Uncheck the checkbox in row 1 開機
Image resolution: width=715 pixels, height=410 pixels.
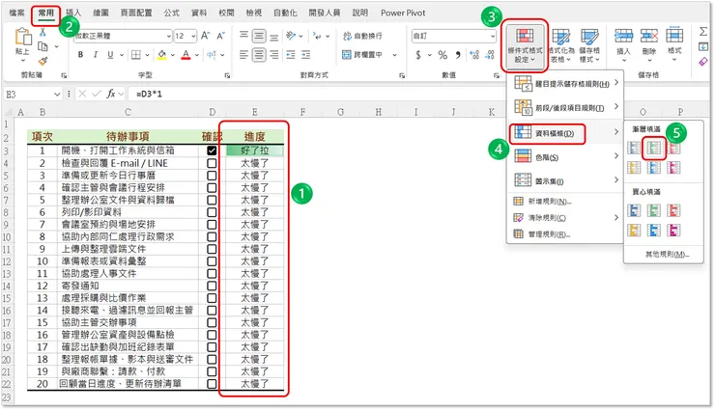coord(212,150)
